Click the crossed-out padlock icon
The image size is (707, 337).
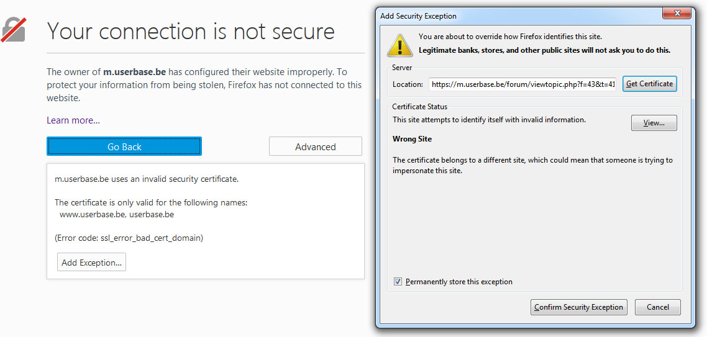(x=14, y=30)
